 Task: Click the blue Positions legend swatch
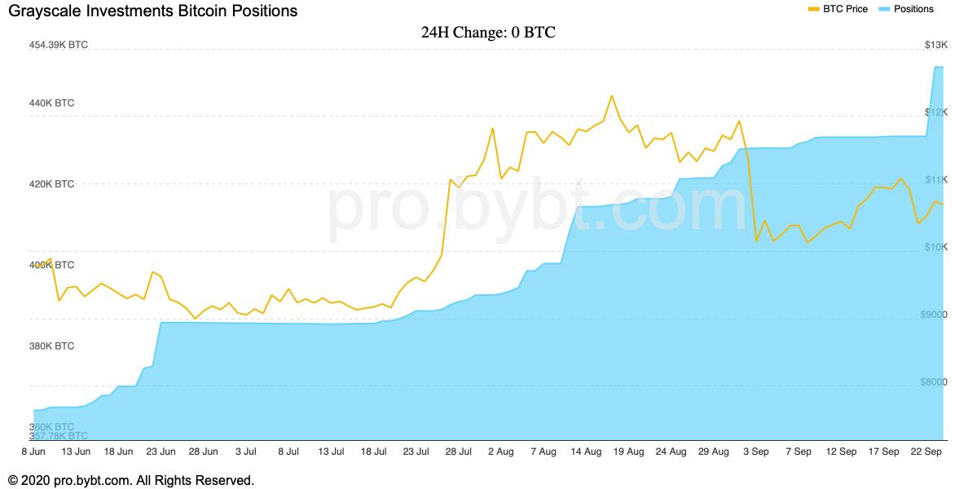[884, 9]
